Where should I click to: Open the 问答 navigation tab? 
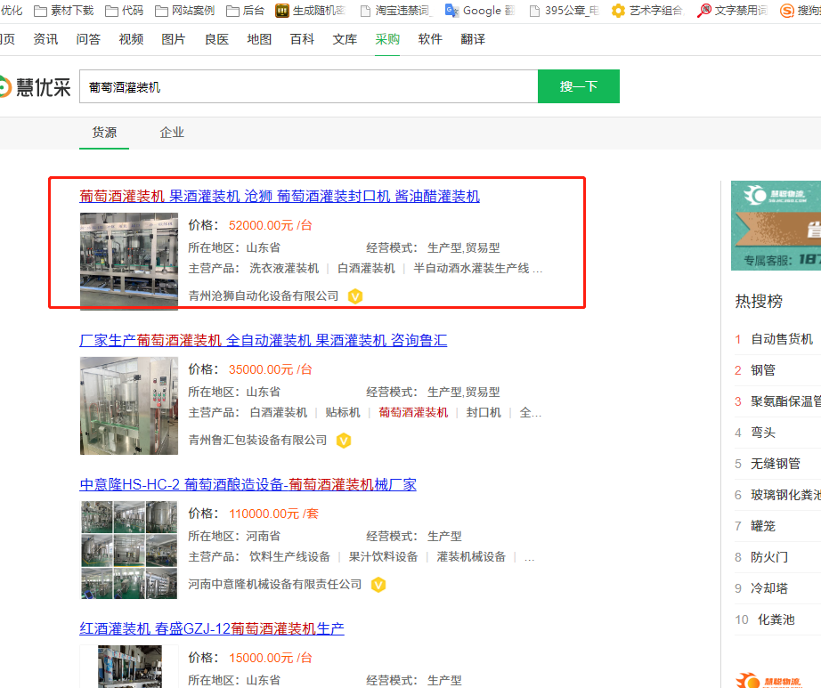tap(88, 39)
